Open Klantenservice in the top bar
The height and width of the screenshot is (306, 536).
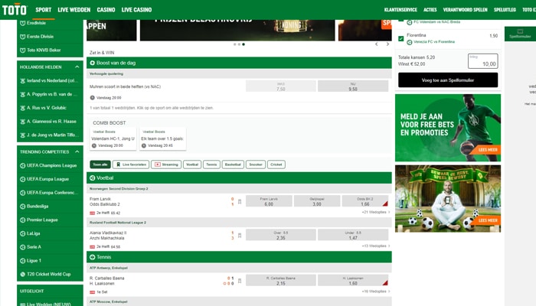coord(400,9)
